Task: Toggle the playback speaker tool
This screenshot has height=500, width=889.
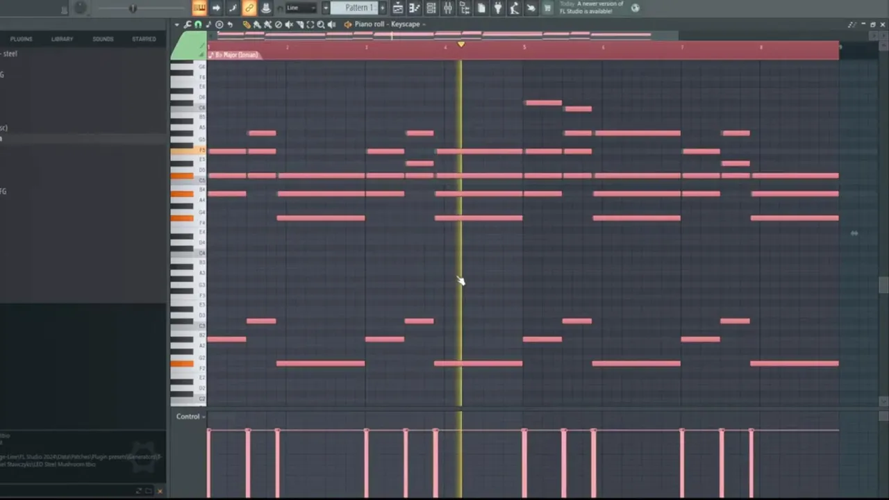Action: 331,24
